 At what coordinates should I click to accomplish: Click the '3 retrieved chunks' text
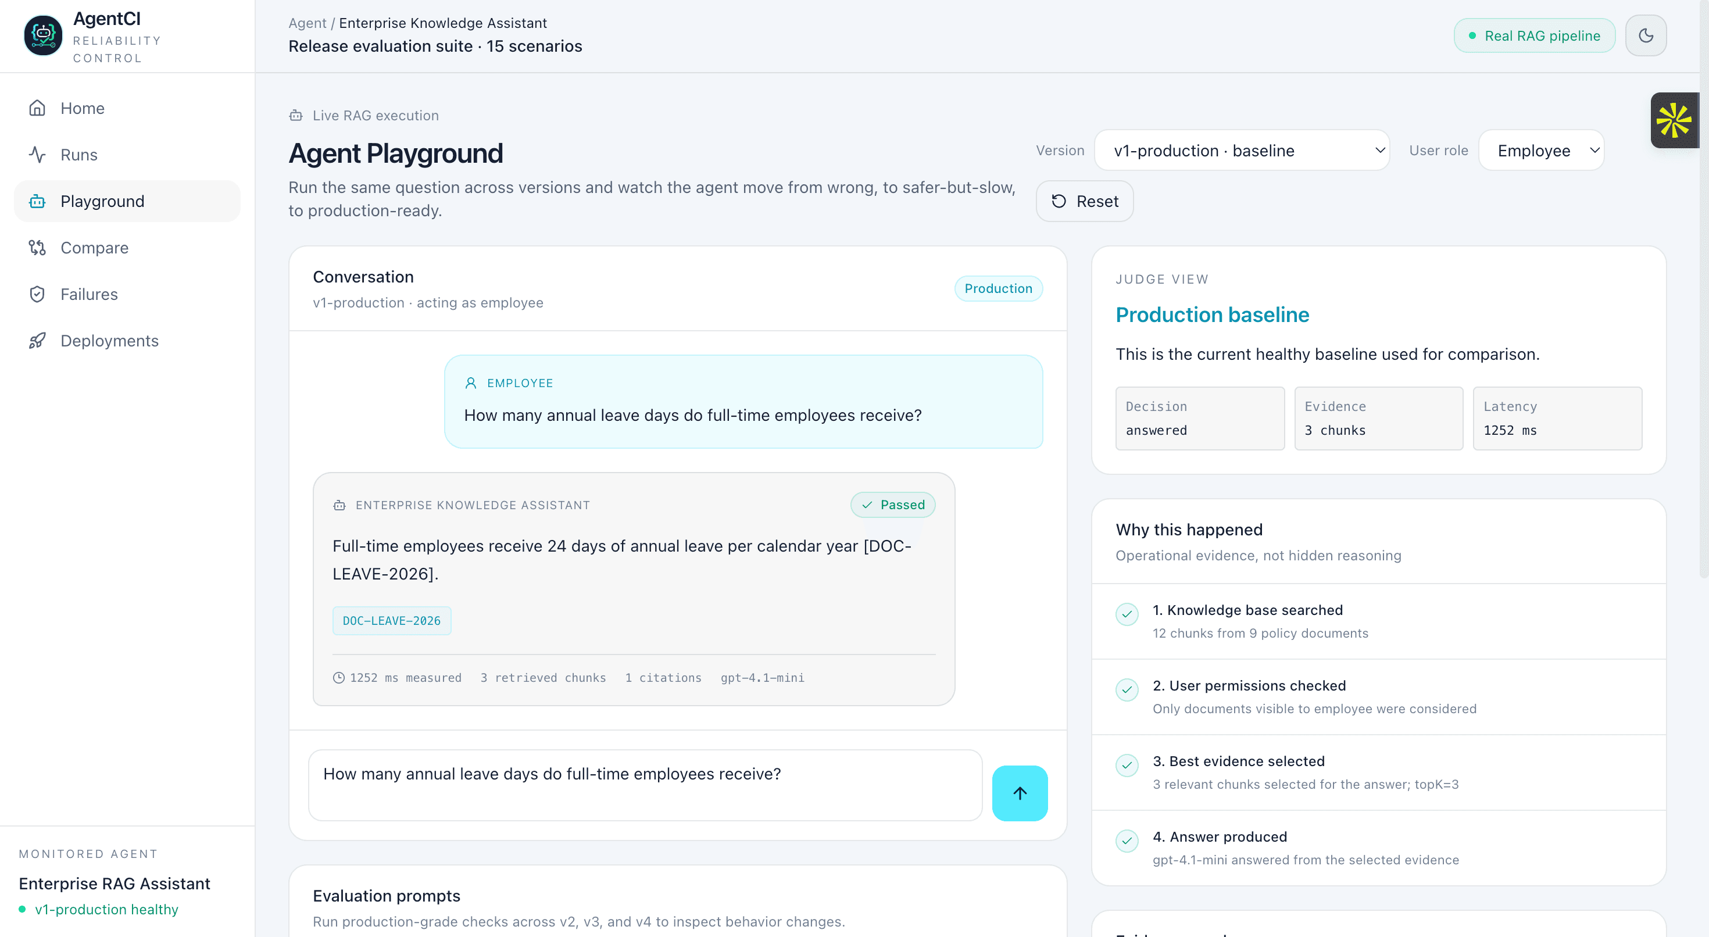point(543,678)
